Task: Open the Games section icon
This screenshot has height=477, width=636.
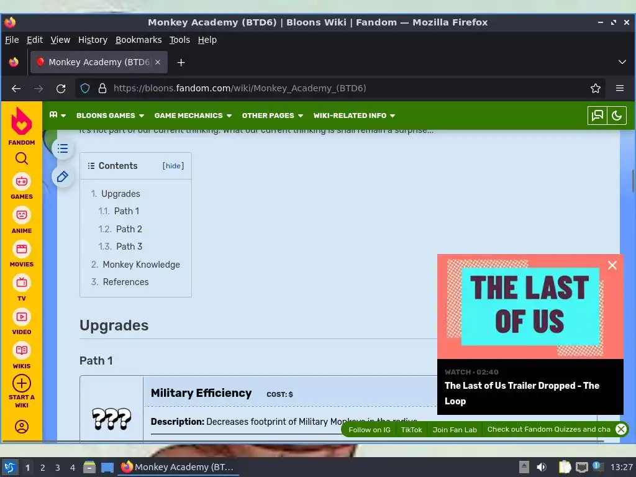Action: click(x=22, y=181)
